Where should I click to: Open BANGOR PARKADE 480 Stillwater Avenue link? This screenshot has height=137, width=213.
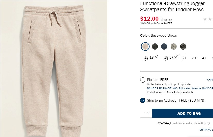point(174,88)
